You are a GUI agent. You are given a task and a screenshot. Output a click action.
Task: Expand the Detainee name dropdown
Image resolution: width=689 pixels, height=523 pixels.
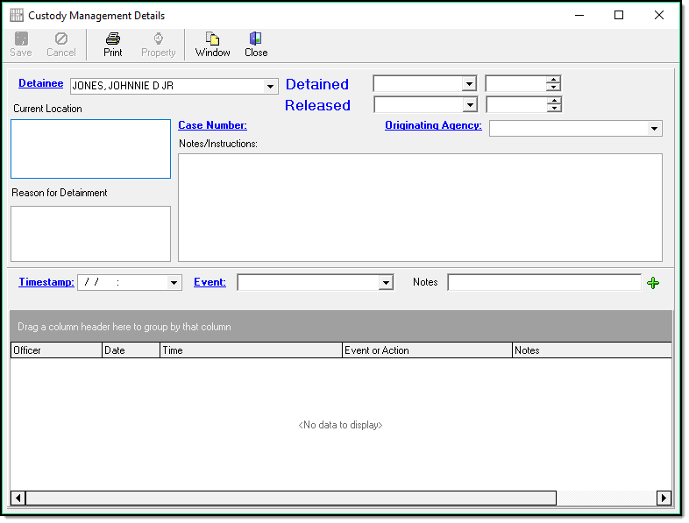[x=270, y=86]
